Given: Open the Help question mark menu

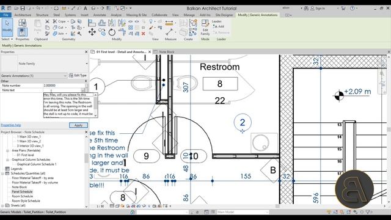Looking at the screenshot, I should click(353, 8).
